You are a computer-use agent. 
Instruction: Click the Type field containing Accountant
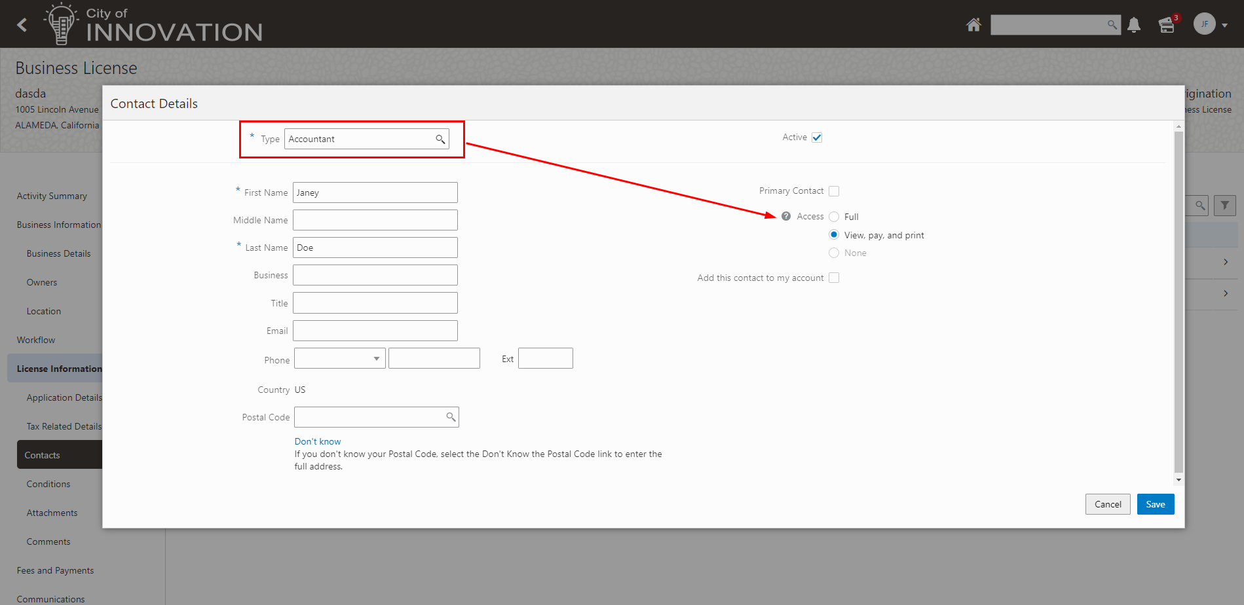tap(367, 139)
